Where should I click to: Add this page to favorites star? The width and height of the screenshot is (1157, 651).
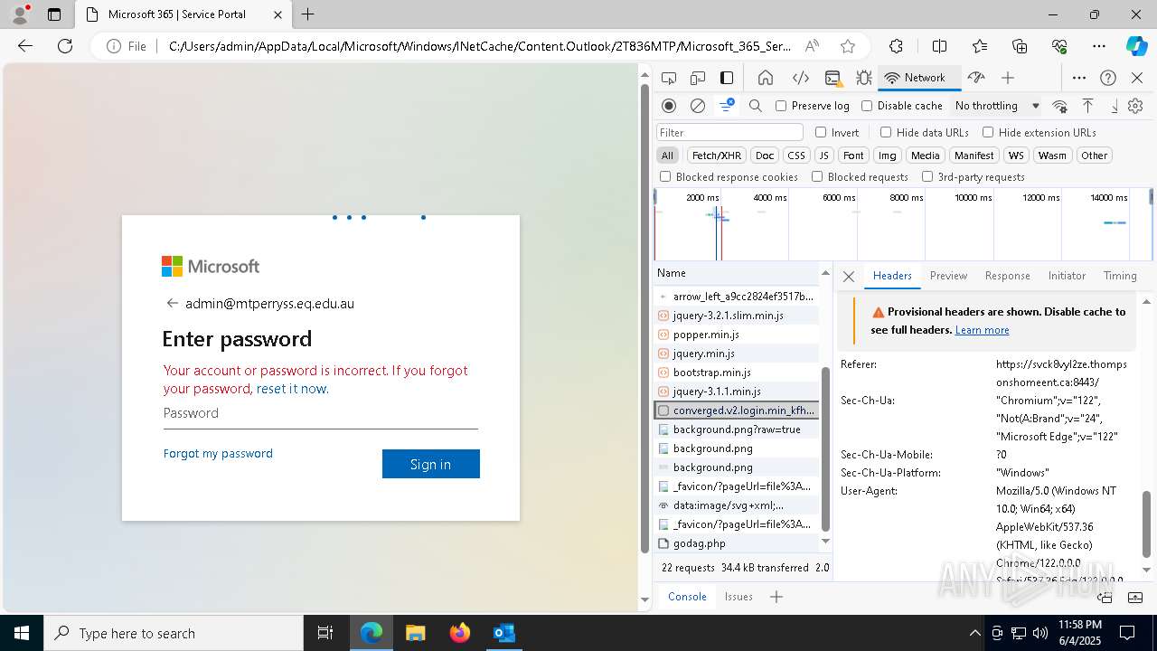click(847, 46)
